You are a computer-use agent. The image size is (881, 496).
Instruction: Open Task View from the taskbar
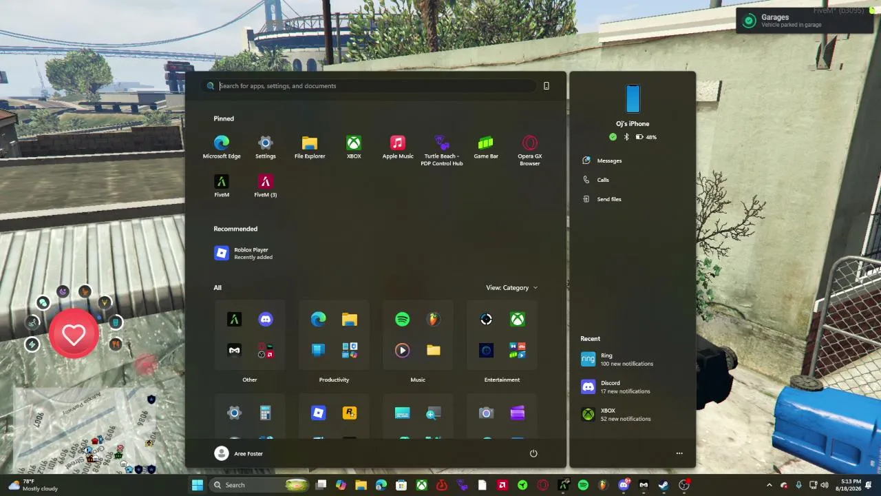point(321,485)
